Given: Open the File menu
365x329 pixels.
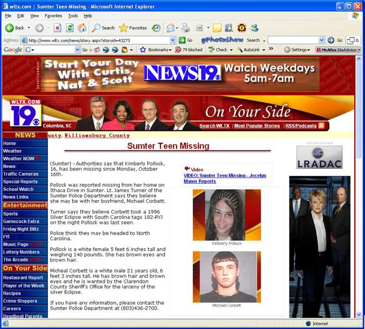Looking at the screenshot, I should (x=8, y=16).
